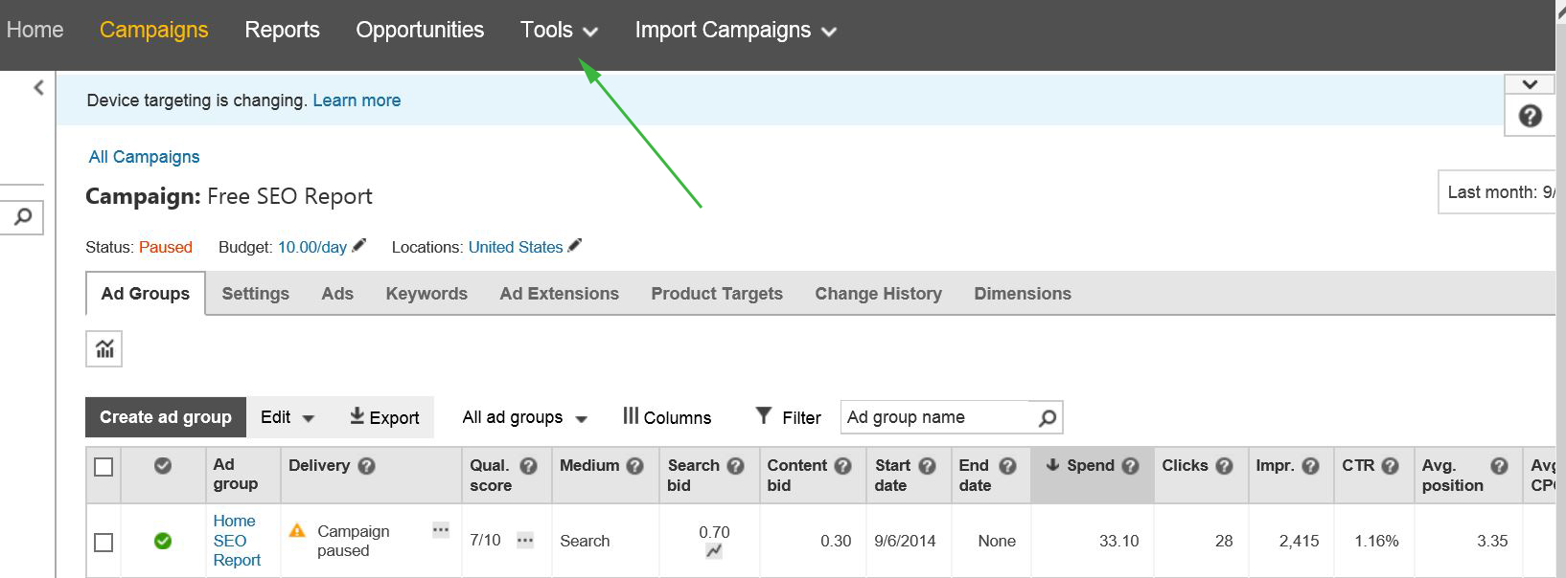Focus the Ad group name search field
1566x578 pixels.
coord(934,417)
